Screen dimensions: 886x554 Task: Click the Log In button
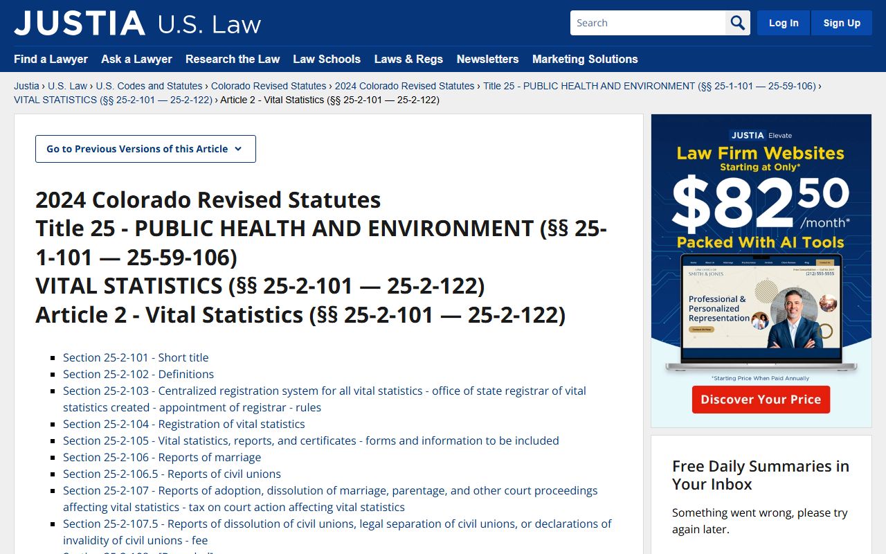point(784,23)
